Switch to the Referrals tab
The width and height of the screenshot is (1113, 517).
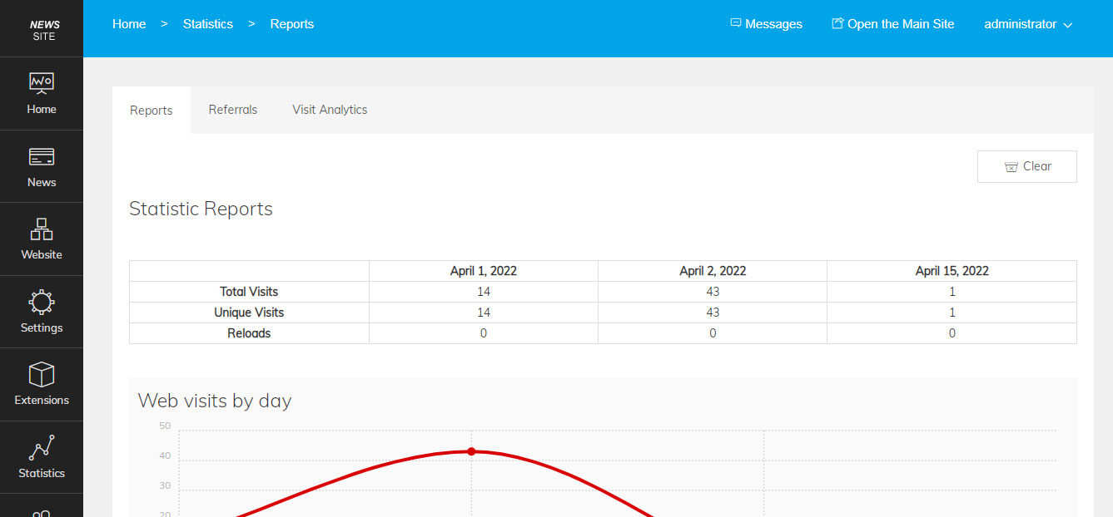(x=233, y=109)
